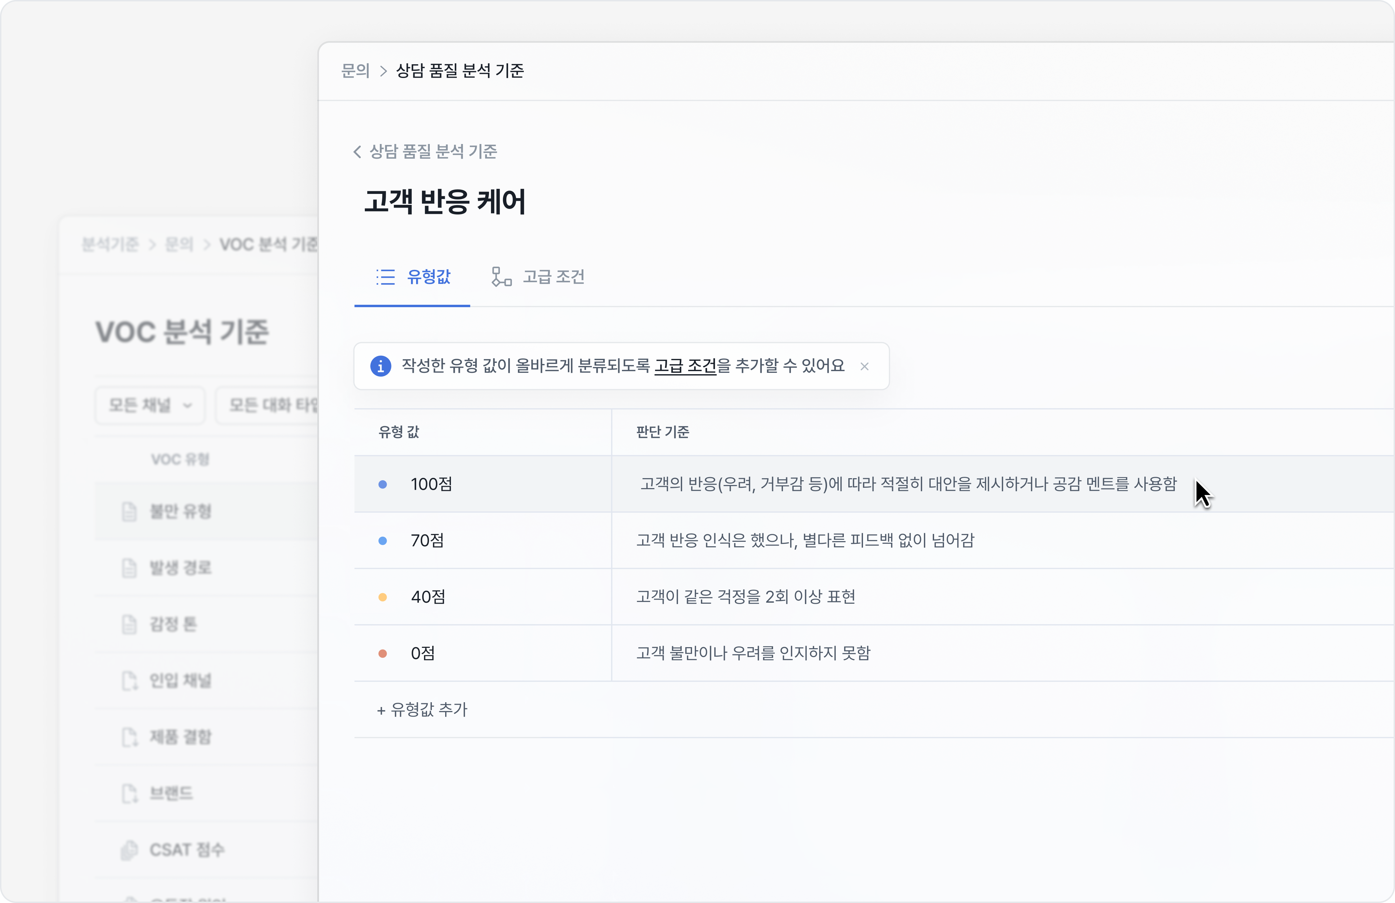Click the list icon on 유형값 tab
This screenshot has height=903, width=1395.
click(386, 277)
